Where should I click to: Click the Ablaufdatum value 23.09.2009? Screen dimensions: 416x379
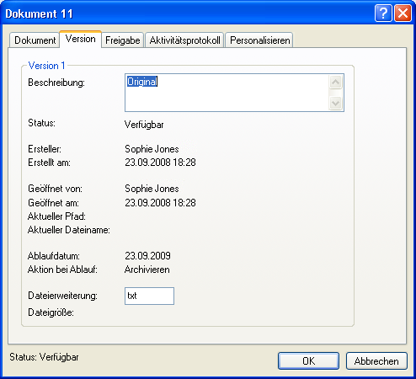coord(147,255)
